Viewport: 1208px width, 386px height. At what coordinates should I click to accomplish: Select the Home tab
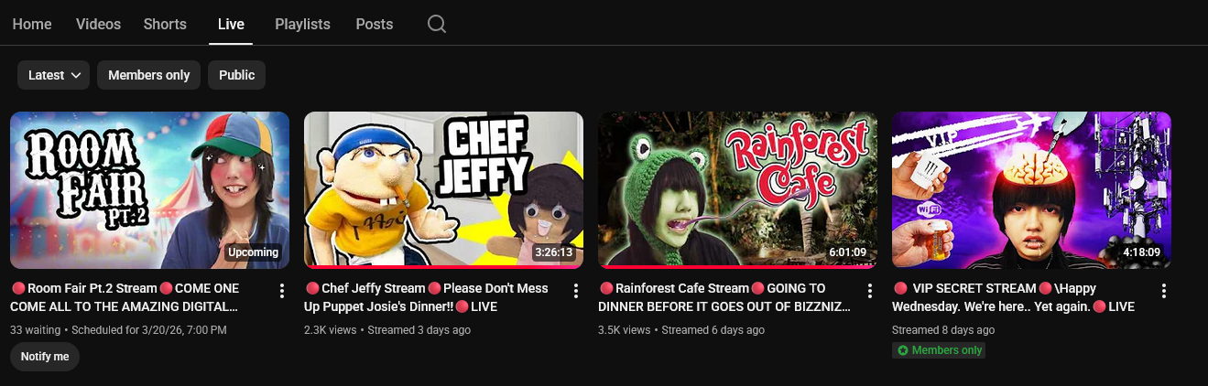pos(32,24)
